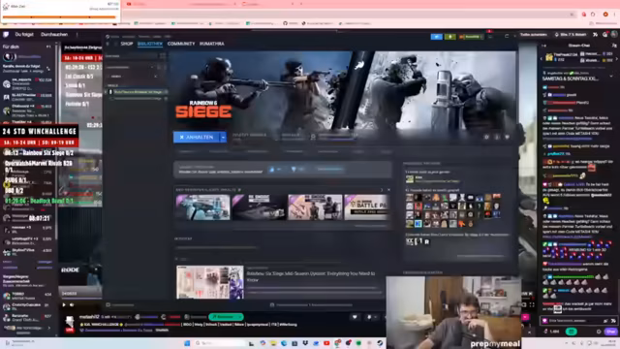The height and width of the screenshot is (349, 620).
Task: Expand the ANHALTEN button dropdown arrow
Action: coord(223,138)
